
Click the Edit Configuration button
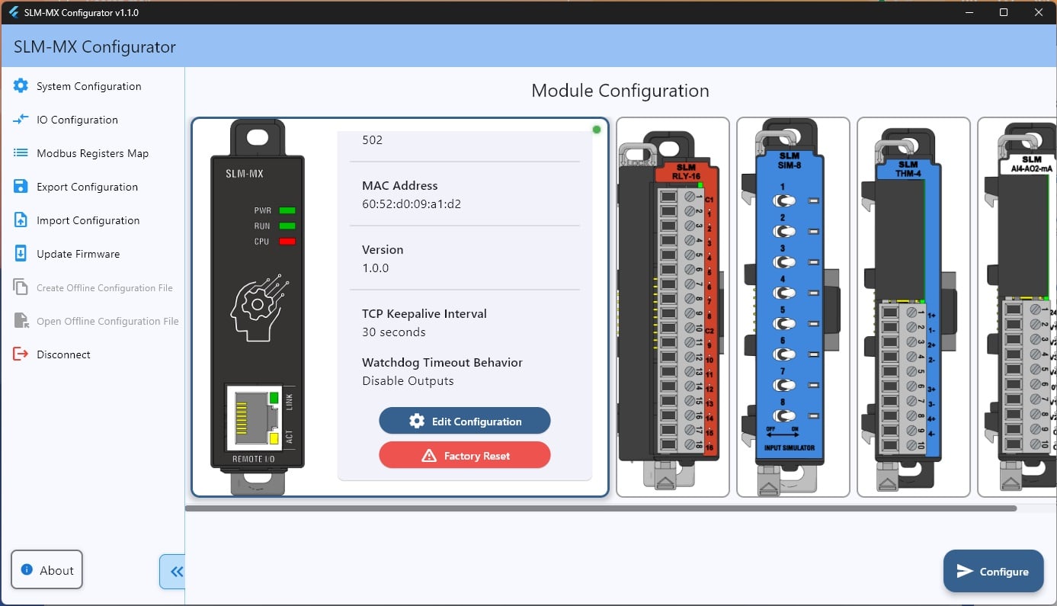pyautogui.click(x=465, y=421)
